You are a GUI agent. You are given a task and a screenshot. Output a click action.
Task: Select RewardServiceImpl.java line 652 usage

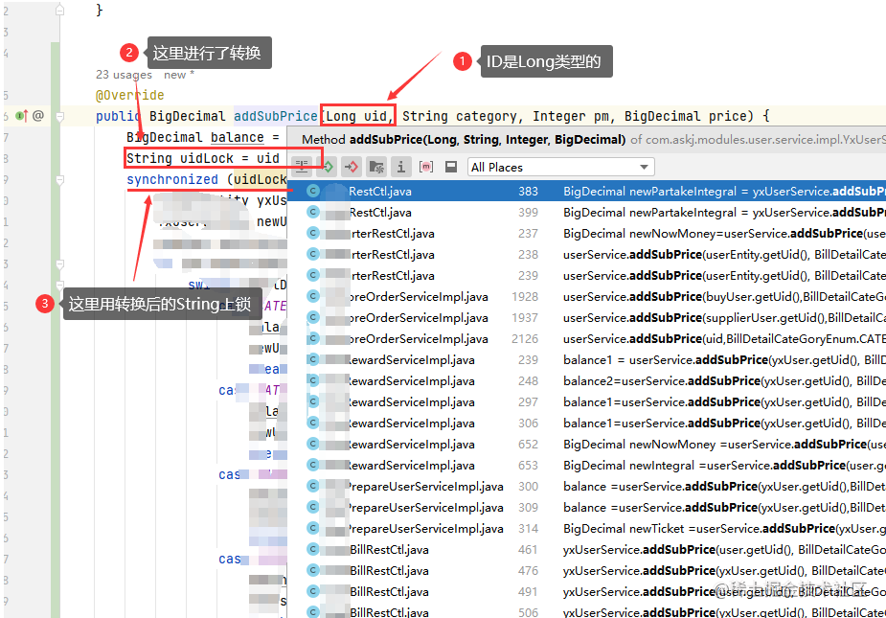[x=586, y=445]
